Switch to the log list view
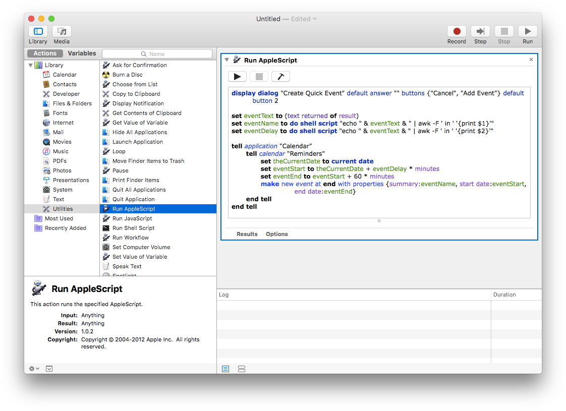Screen dimensions: 566x411 click(x=225, y=369)
